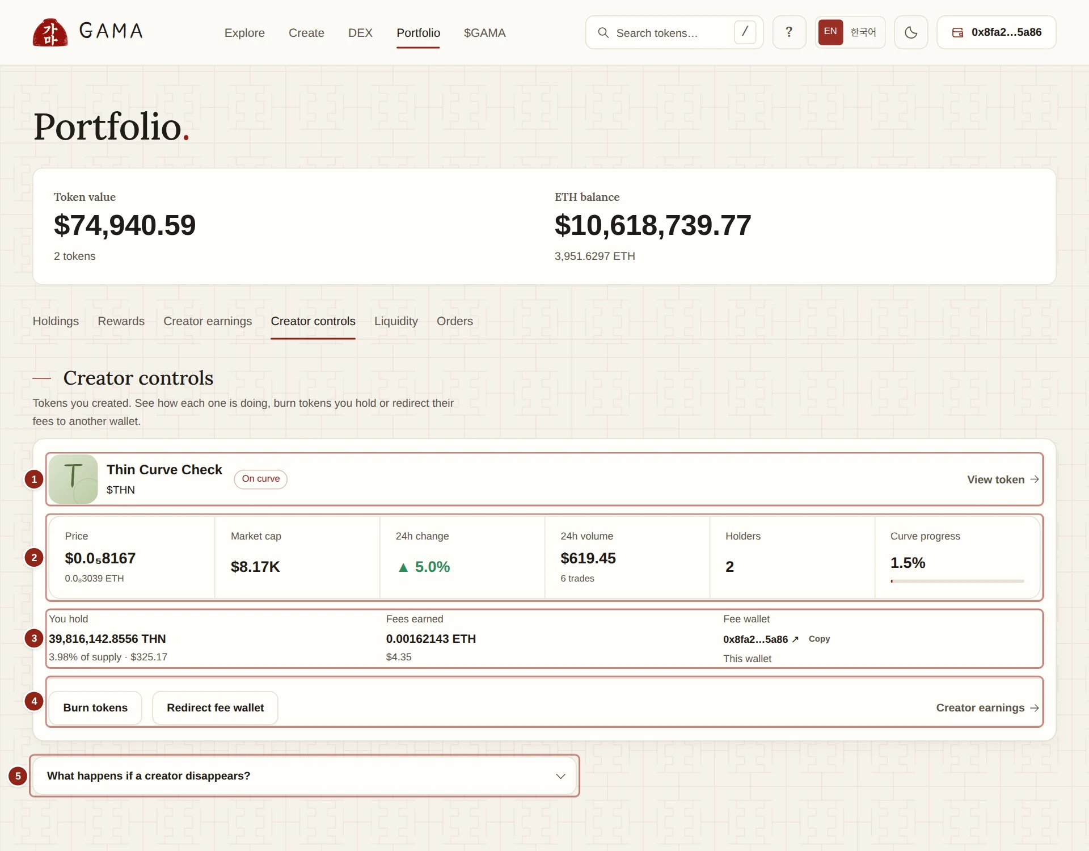Copy the fee wallet address
This screenshot has height=851, width=1089.
tap(819, 639)
